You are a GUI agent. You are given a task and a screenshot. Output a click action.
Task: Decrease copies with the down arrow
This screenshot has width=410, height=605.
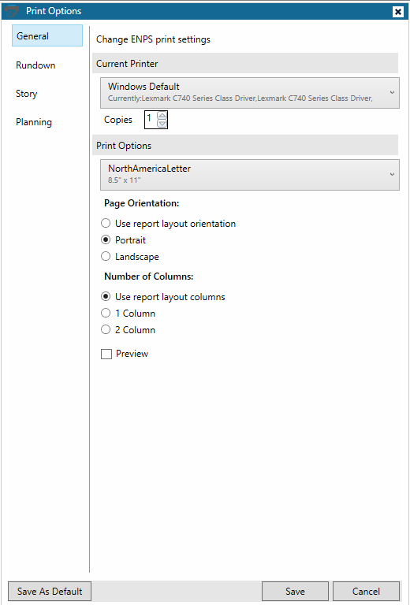point(162,124)
